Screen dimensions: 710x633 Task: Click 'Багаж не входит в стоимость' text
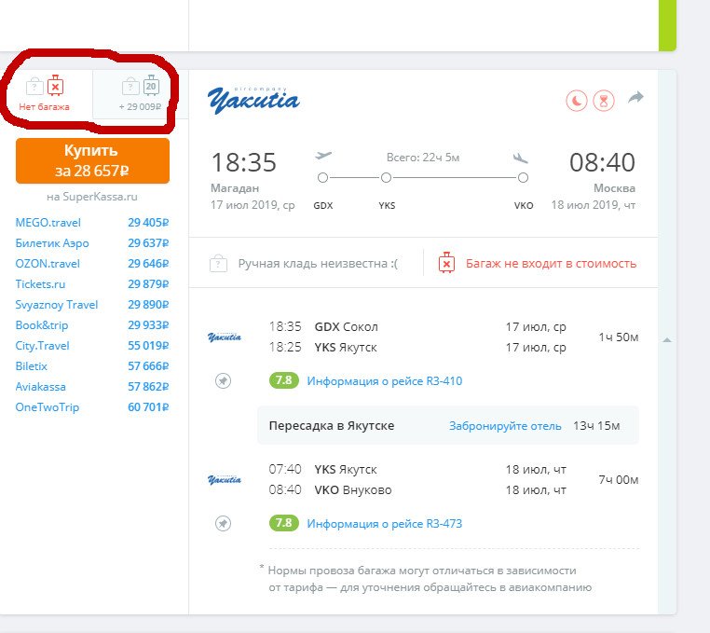click(x=551, y=263)
